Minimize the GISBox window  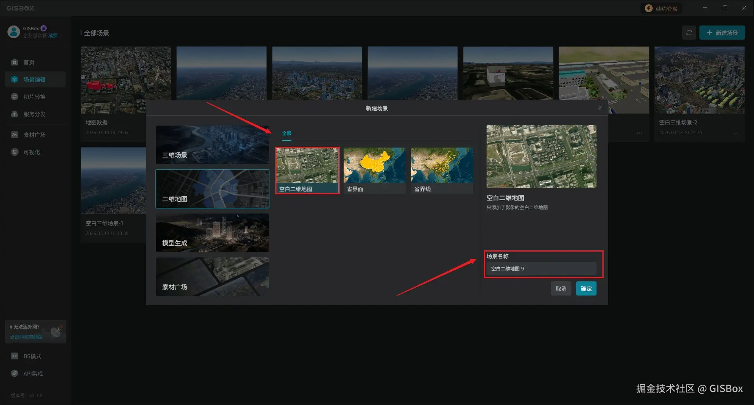pyautogui.click(x=705, y=8)
